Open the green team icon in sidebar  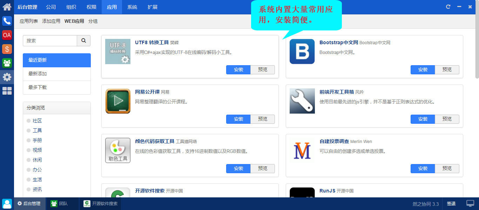coord(7,63)
